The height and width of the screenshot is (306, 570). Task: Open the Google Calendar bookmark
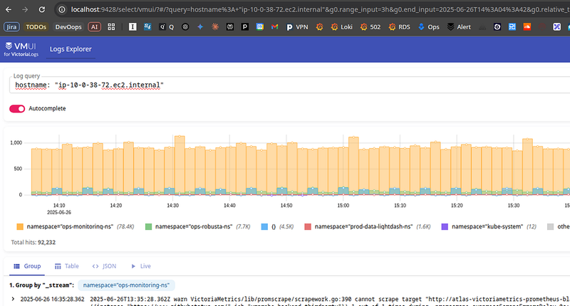pyautogui.click(x=260, y=27)
